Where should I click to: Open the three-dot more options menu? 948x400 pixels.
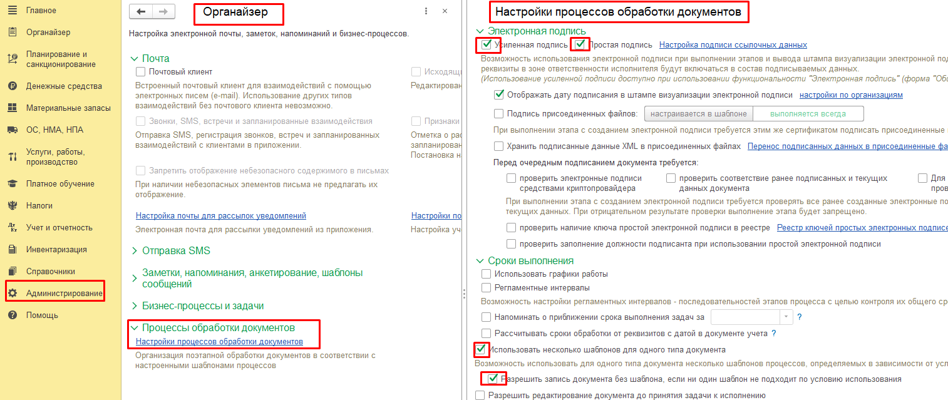click(x=426, y=11)
